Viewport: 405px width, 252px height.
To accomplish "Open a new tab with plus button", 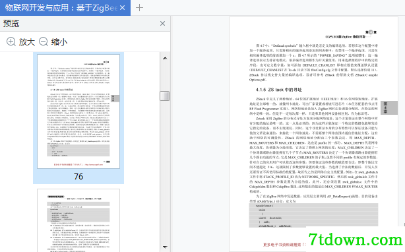I will [x=139, y=8].
